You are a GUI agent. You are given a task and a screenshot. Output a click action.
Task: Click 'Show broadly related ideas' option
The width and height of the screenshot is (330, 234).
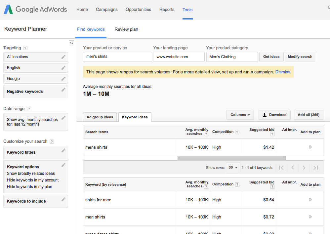31,174
